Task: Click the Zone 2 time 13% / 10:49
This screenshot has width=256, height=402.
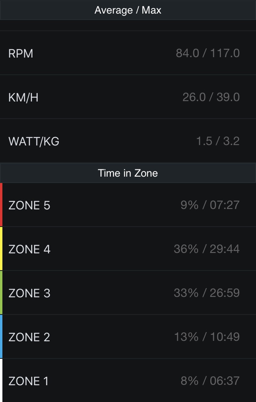Action: 207,337
